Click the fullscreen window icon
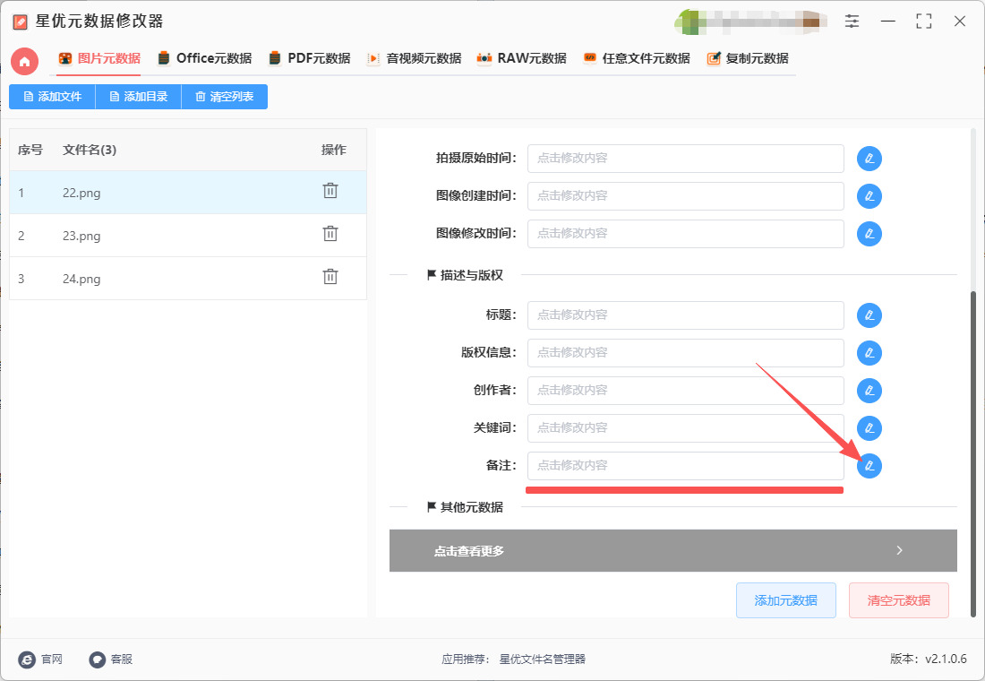Image resolution: width=985 pixels, height=681 pixels. coord(923,22)
